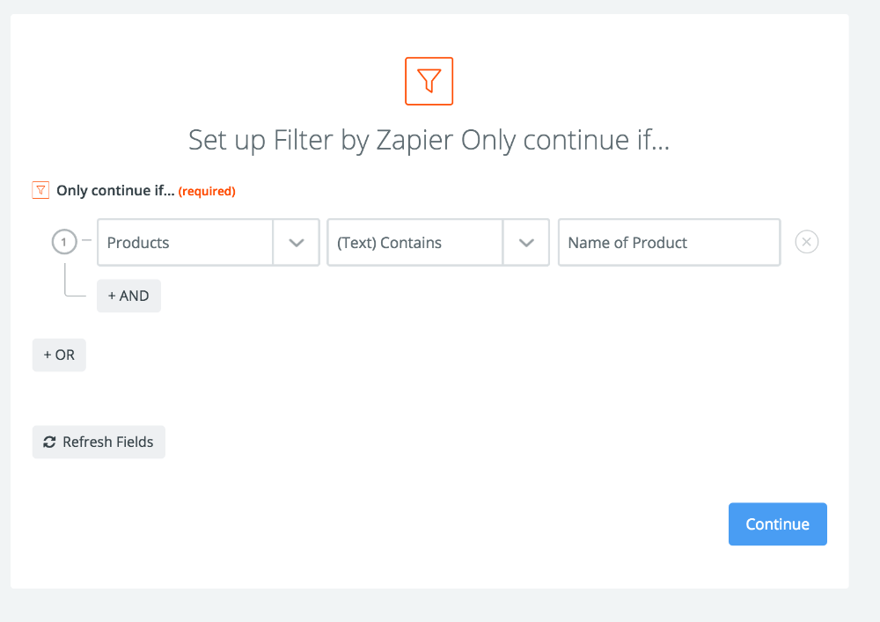880x622 pixels.
Task: Focus the Name of Product value field
Action: coord(669,243)
